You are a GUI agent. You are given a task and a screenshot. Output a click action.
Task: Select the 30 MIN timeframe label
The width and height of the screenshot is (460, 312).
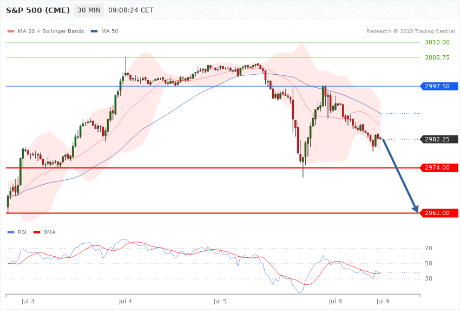[x=89, y=10]
